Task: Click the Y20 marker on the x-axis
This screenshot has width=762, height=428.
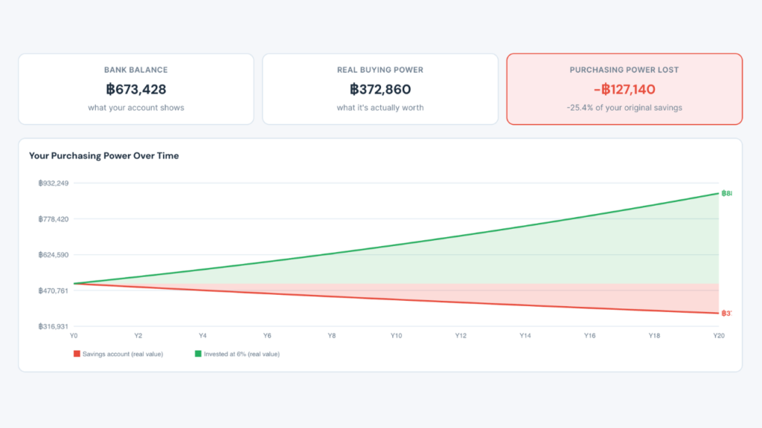Action: (x=719, y=336)
